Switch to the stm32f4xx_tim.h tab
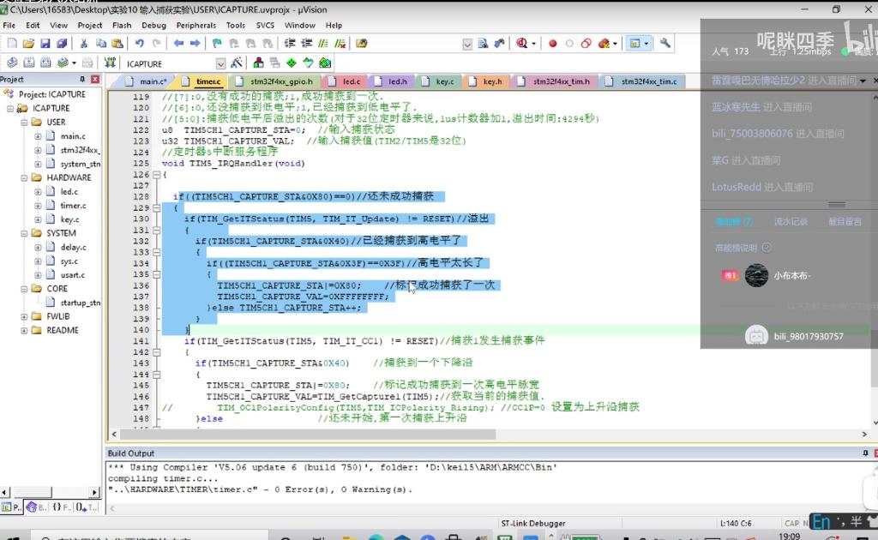The height and width of the screenshot is (540, 878). [x=562, y=81]
